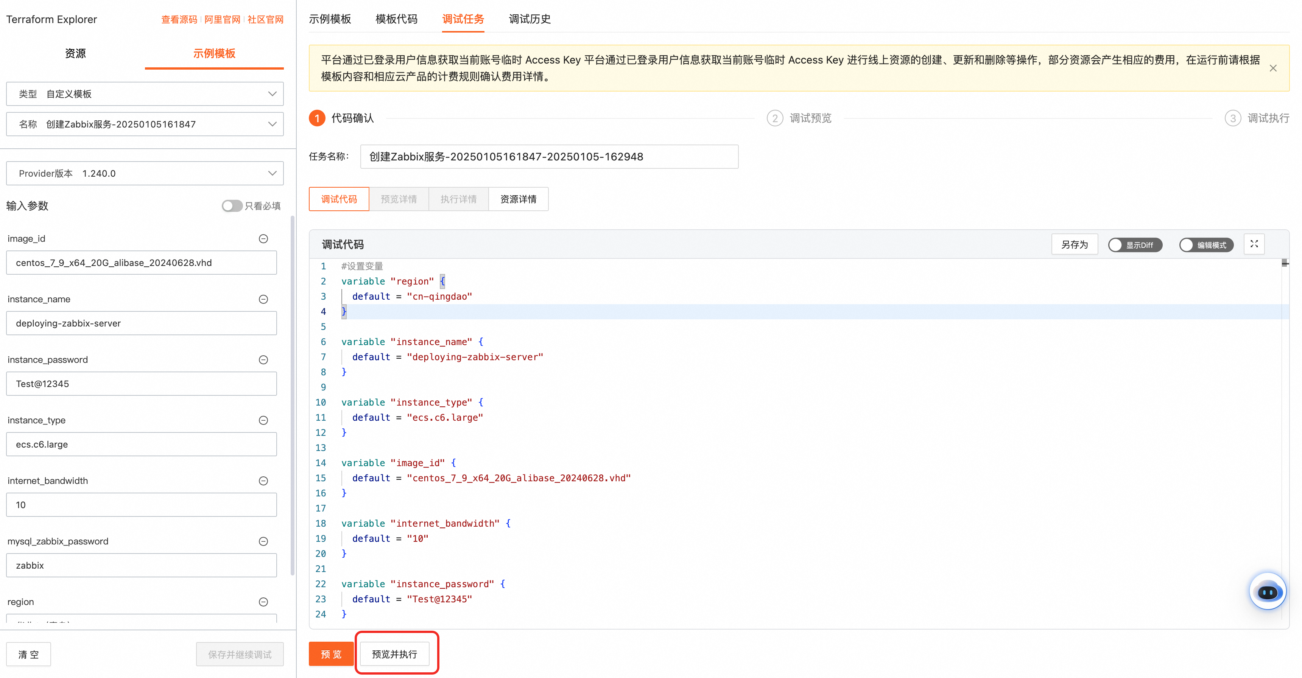Close the yellow Access Key notice banner

click(1273, 68)
